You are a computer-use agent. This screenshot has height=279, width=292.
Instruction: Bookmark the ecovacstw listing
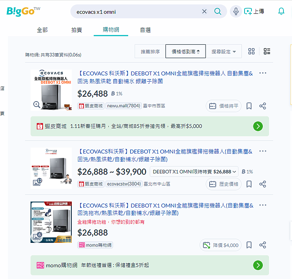(249, 184)
